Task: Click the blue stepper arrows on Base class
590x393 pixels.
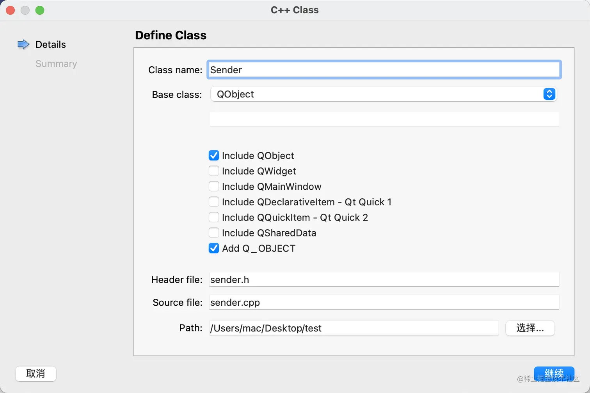Action: point(549,94)
